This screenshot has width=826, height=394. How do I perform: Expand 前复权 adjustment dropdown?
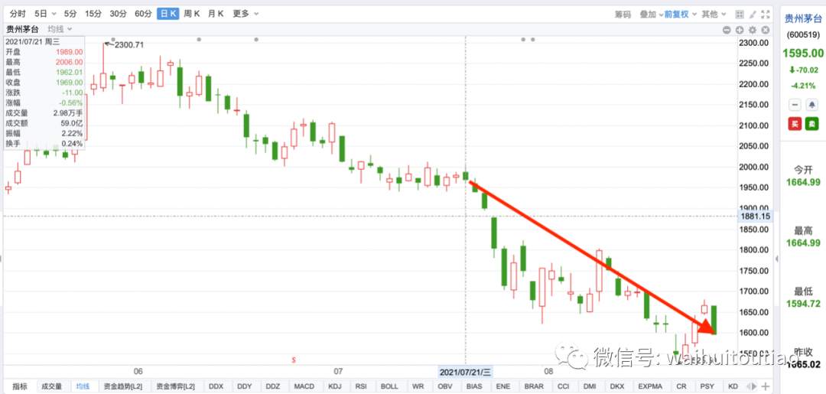680,15
